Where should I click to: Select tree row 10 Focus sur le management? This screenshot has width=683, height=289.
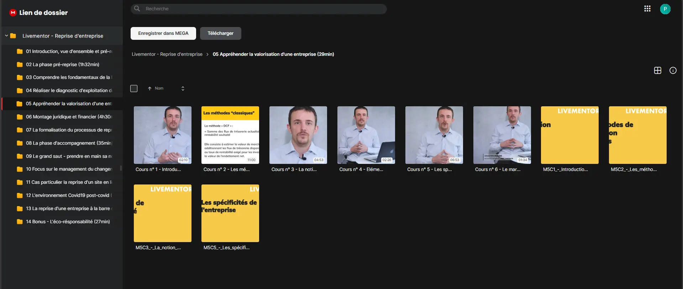point(62,169)
